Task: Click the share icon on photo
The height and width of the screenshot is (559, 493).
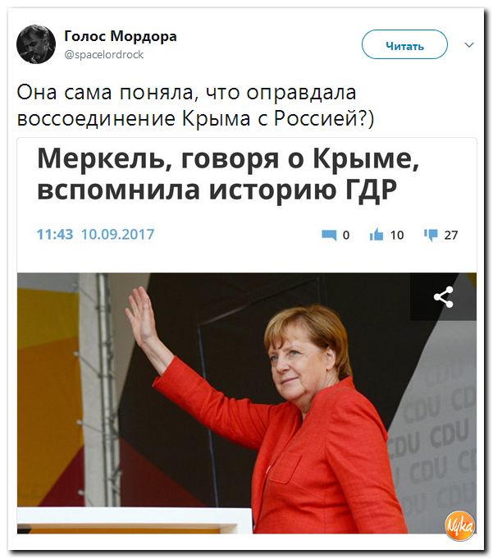Action: pos(444,296)
